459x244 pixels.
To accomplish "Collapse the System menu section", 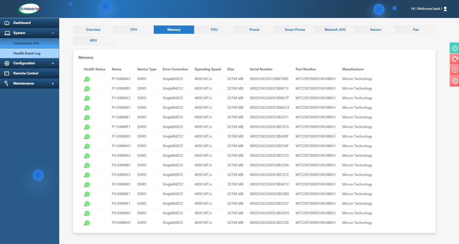I will 53,33.
